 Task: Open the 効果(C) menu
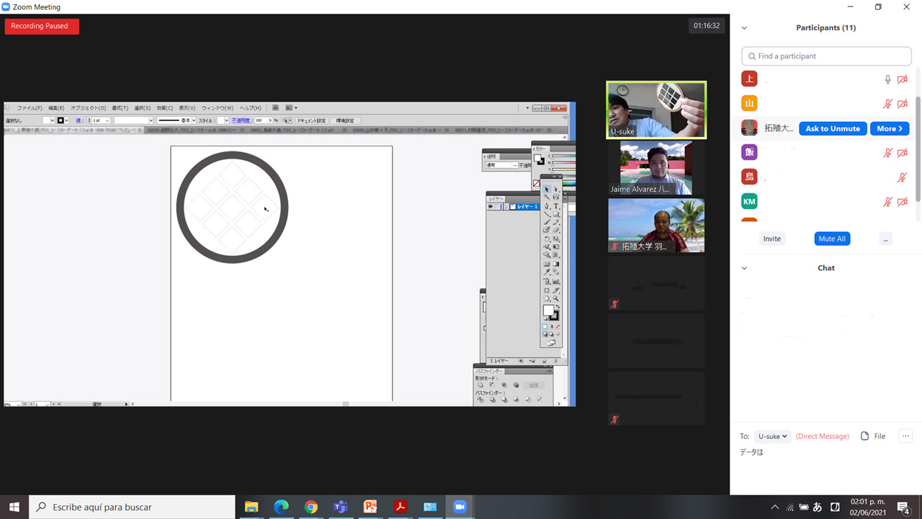click(165, 108)
